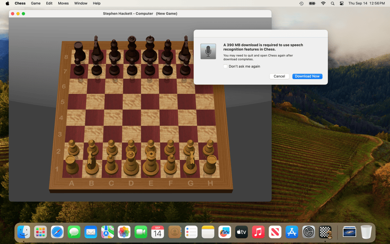Open Trash in the Dock

pos(366,232)
